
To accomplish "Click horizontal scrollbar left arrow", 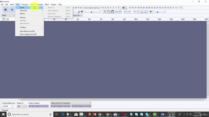I will click(x=20, y=100).
